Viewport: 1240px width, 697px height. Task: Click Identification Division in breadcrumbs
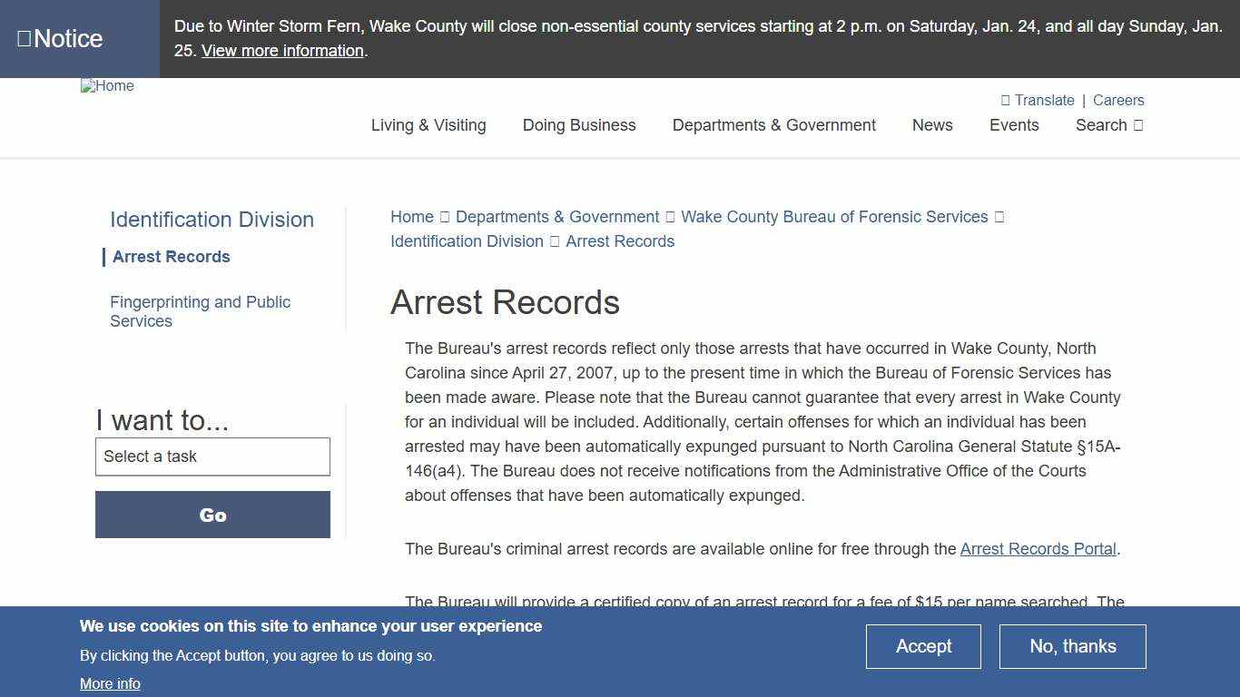(467, 241)
